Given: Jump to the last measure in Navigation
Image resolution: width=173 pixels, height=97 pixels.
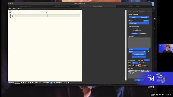Looking at the screenshot, I should click(33, 83).
